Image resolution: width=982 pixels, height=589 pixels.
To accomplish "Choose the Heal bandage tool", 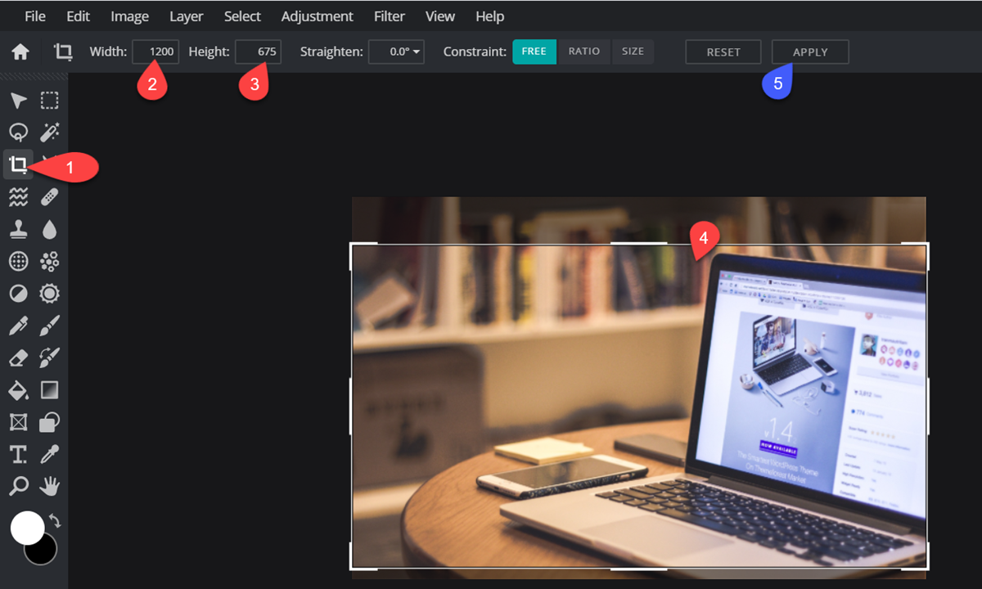I will tap(50, 196).
